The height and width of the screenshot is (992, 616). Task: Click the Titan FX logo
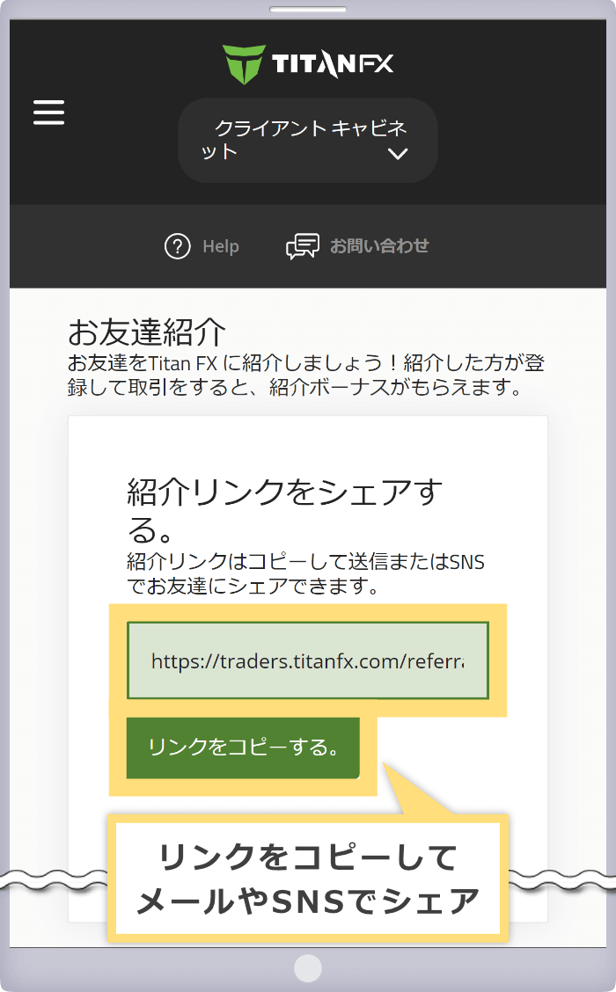(x=308, y=64)
